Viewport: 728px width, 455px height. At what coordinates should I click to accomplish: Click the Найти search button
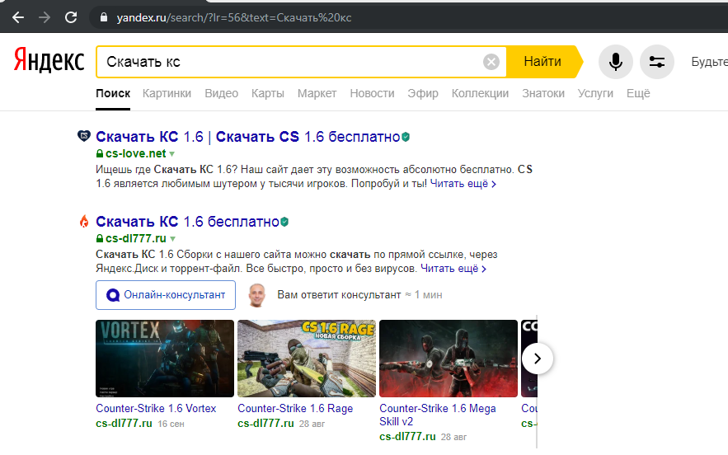point(542,61)
